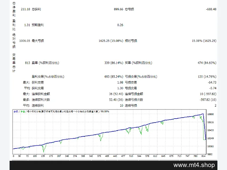Image resolution: width=227 pixels, height=170 pixels.
Task: Click the 总亏损 label
Action: click(129, 9)
